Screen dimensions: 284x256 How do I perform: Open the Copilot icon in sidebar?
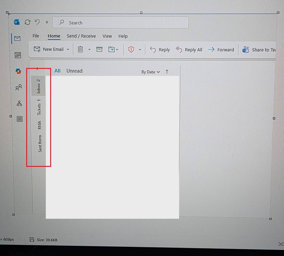[x=18, y=71]
